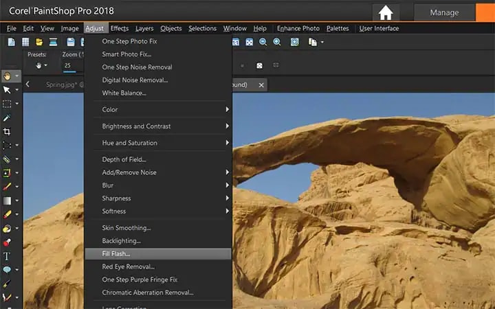Select the Crop tool in the toolbar
Viewport: 495px width, 309px height.
(7, 131)
